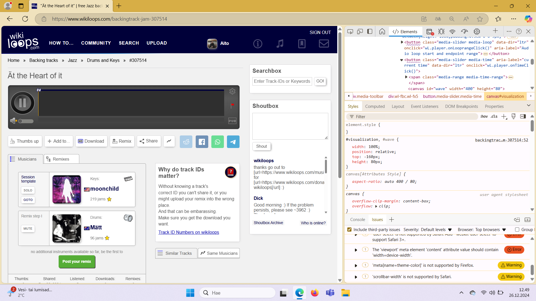
Task: Click the Share button
Action: pyautogui.click(x=149, y=141)
